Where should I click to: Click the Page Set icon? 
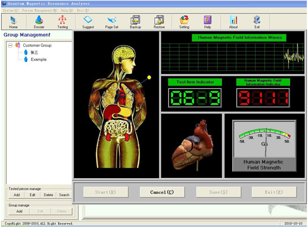(x=112, y=22)
